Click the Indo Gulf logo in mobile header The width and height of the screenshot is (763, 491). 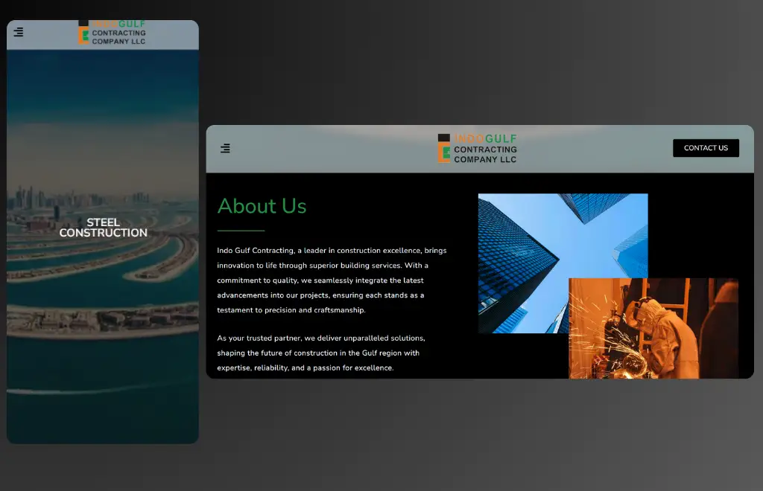click(112, 33)
